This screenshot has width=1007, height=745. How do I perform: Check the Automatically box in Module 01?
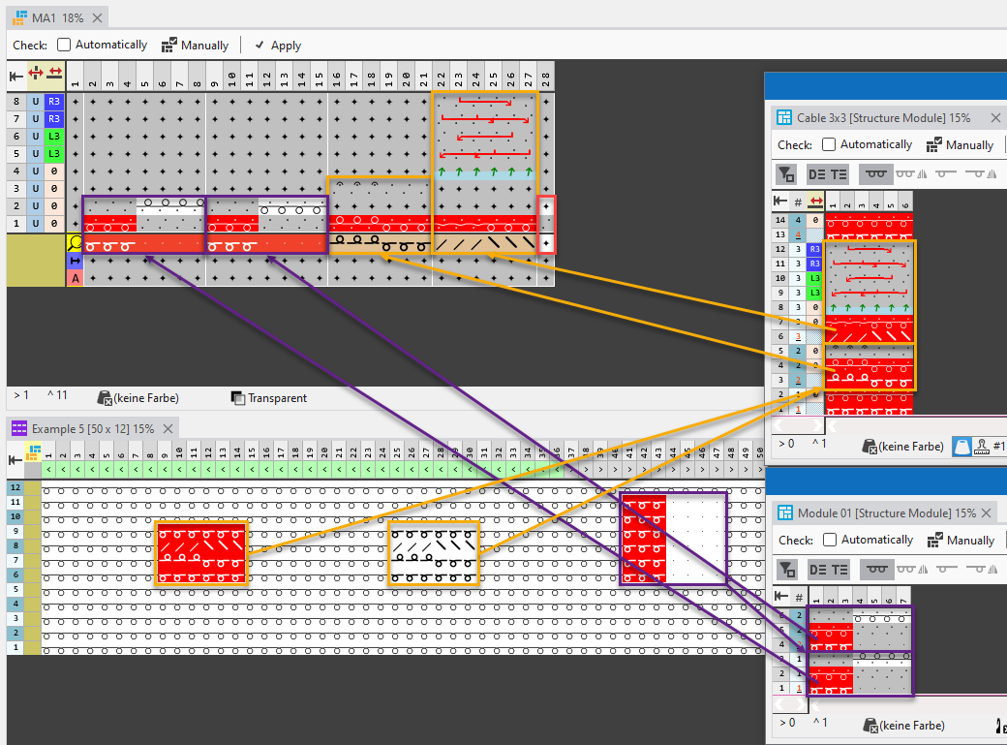coord(830,540)
